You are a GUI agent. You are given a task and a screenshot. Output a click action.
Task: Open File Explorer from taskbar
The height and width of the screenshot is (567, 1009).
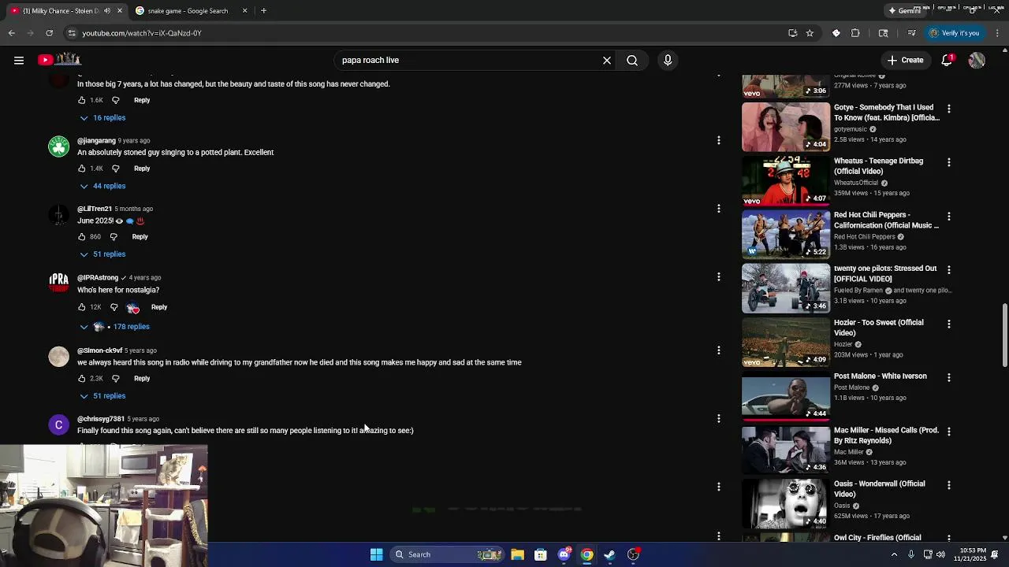[x=517, y=554]
